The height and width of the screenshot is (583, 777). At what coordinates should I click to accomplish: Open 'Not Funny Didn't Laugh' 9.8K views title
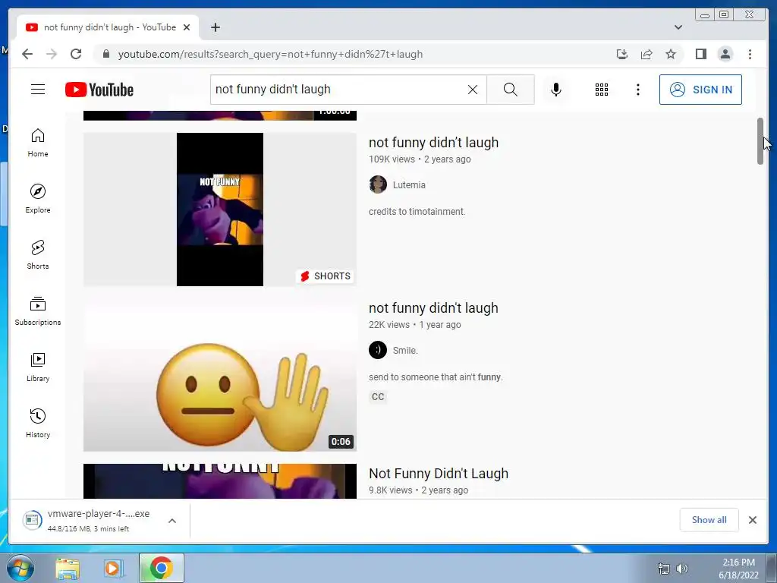439,474
